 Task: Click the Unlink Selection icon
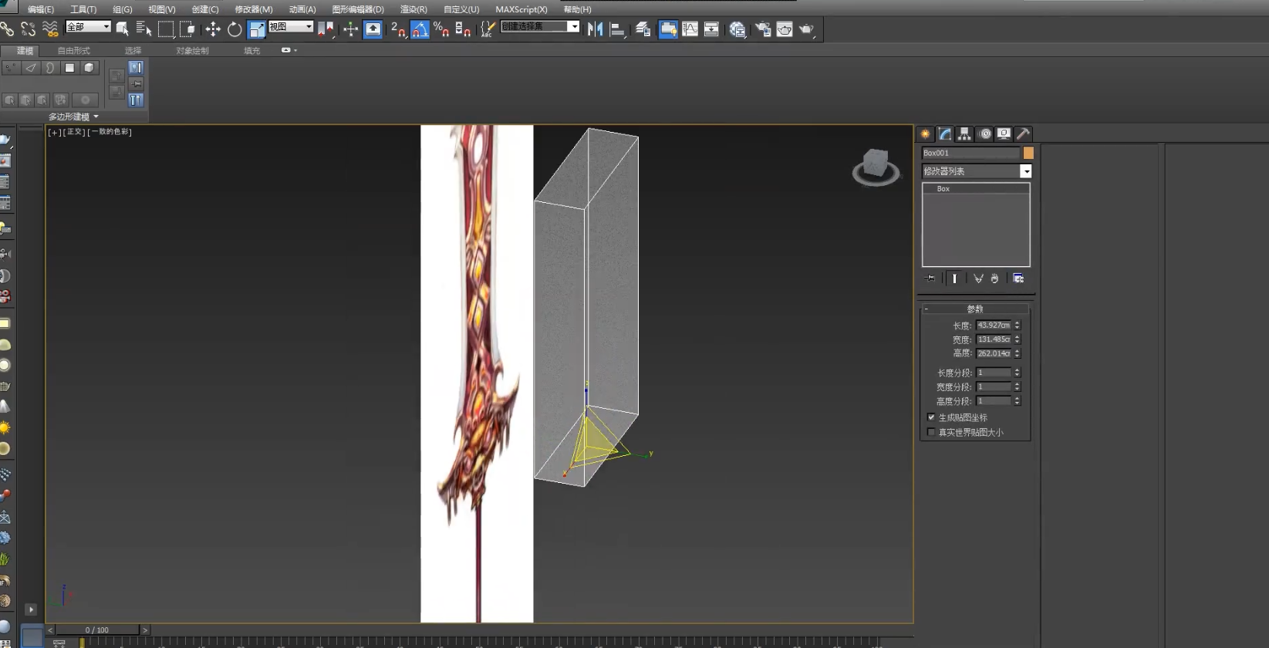click(29, 29)
